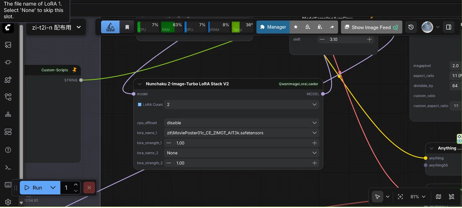Viewport: 462px width, 208px height.
Task: Toggle the right side panel layout icon
Action: pos(449,27)
